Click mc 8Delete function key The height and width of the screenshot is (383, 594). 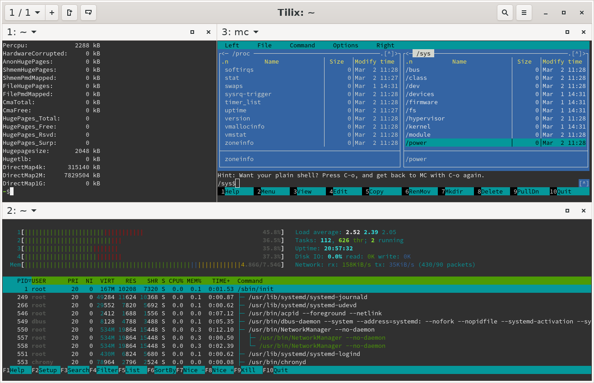click(x=492, y=192)
